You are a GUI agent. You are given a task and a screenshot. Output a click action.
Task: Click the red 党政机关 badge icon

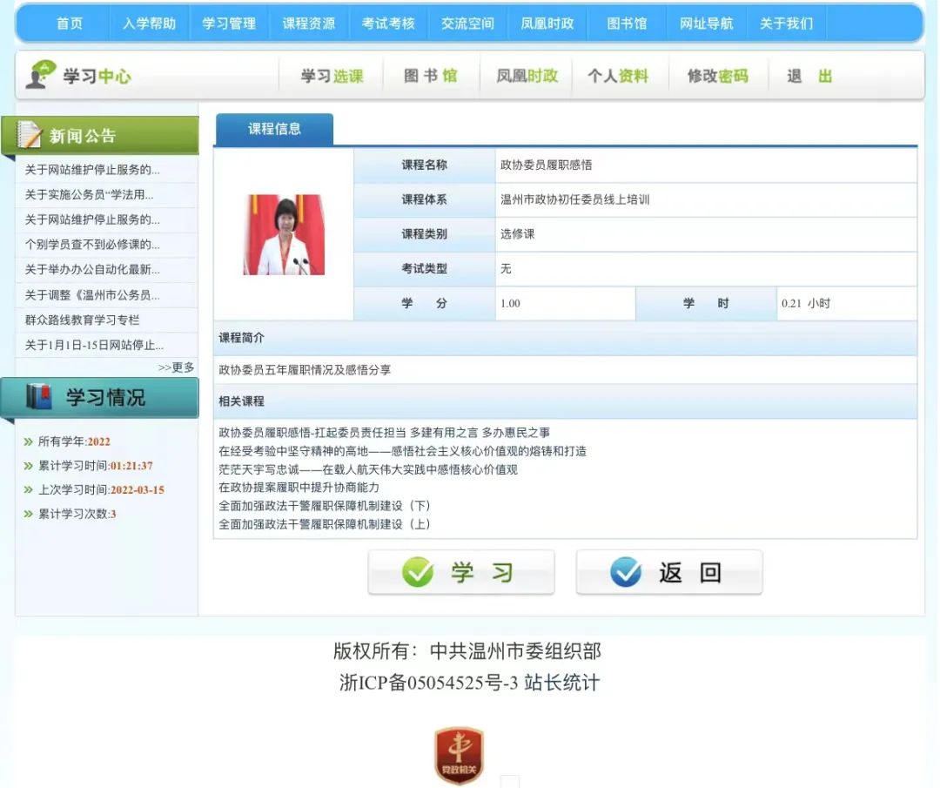pyautogui.click(x=459, y=755)
